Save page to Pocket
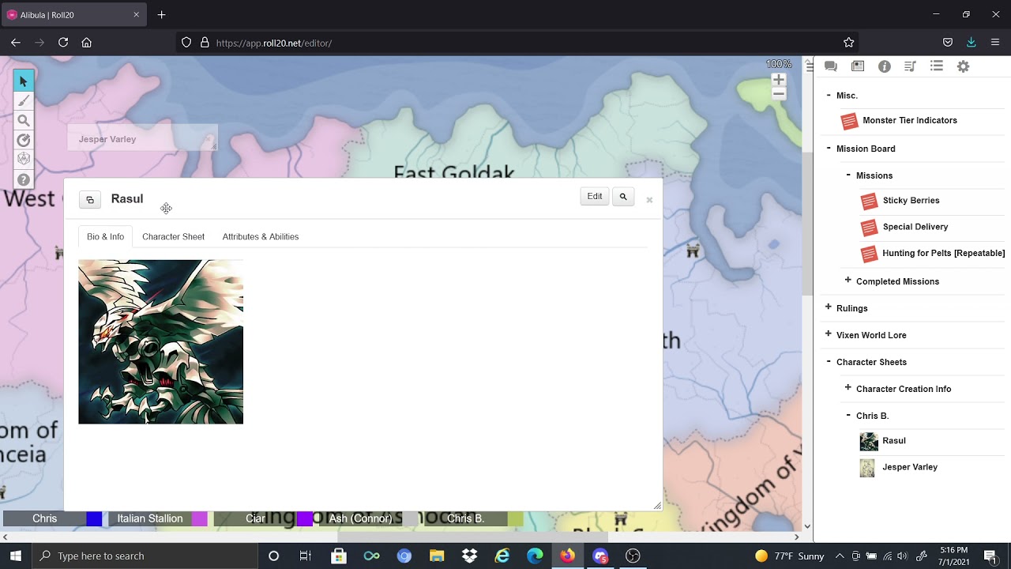Viewport: 1011px width, 569px height. point(948,43)
